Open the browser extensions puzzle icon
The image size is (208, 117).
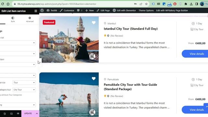(x=186, y=4)
